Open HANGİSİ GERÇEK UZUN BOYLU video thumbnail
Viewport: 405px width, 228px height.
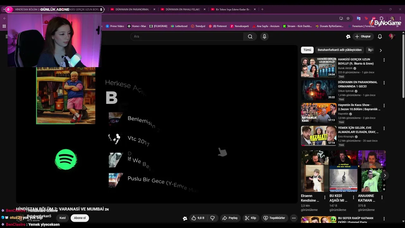318,67
